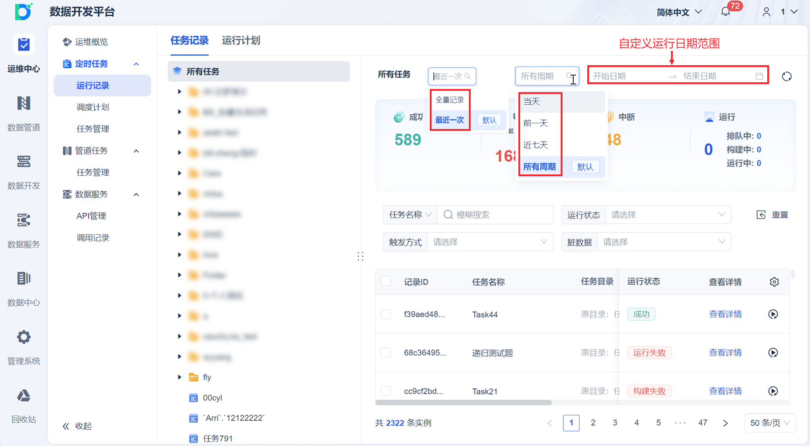Open the 数据管道 sidebar icon
Viewport: 810px width, 446px height.
pyautogui.click(x=23, y=103)
